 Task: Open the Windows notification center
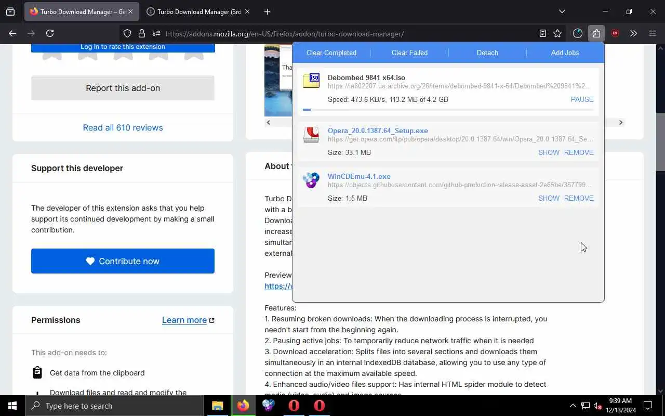[648, 406]
